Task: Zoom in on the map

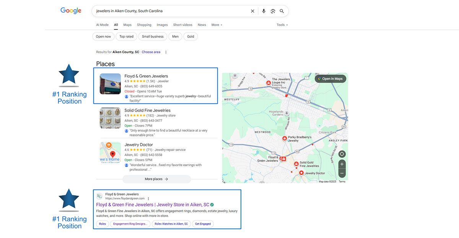Action: click(x=342, y=164)
